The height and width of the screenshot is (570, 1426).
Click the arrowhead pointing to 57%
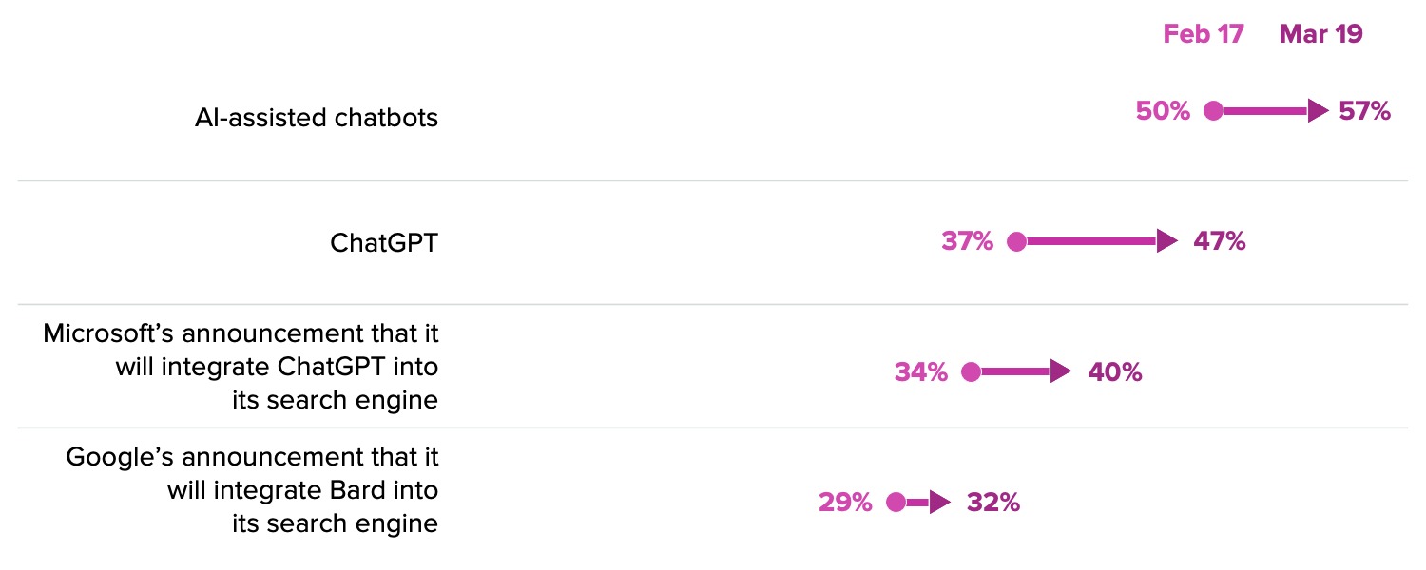[1318, 111]
